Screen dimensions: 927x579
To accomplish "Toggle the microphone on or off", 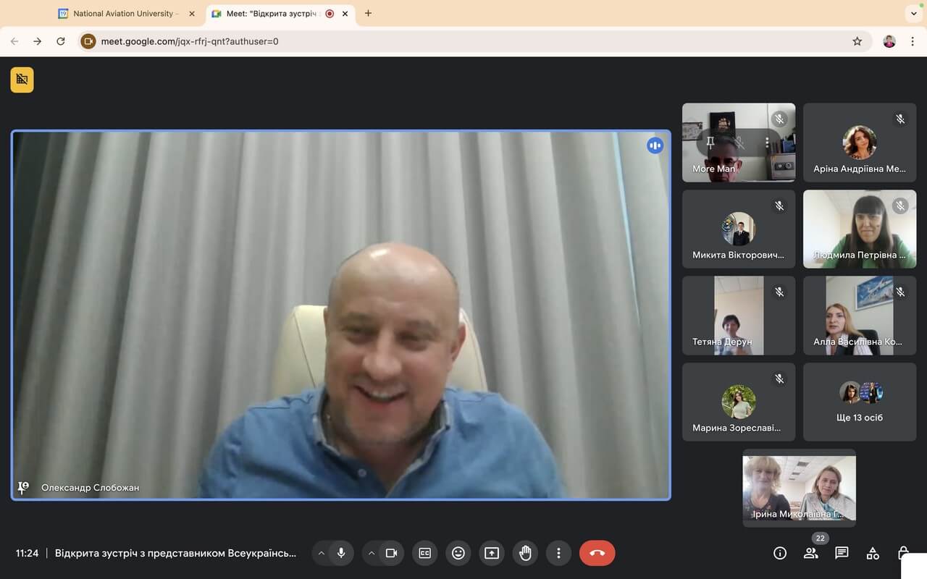I will click(341, 553).
